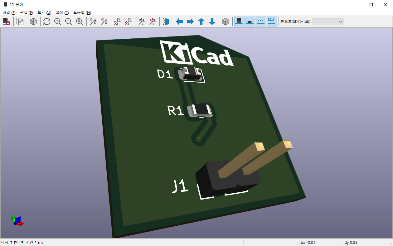The height and width of the screenshot is (246, 393).
Task: Rotate X clockwise icon
Action: (x=93, y=22)
